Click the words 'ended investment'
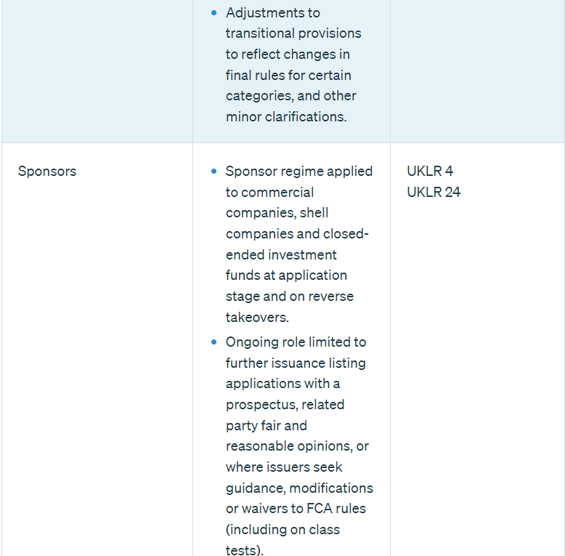 [281, 255]
